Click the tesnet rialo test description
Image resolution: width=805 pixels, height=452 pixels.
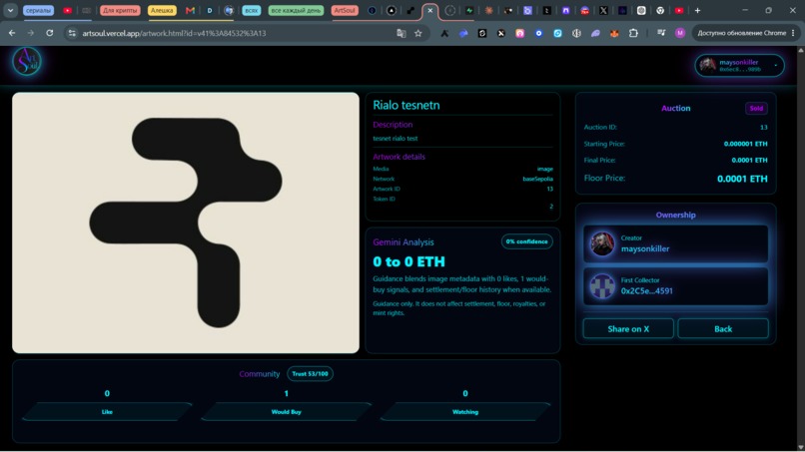396,139
